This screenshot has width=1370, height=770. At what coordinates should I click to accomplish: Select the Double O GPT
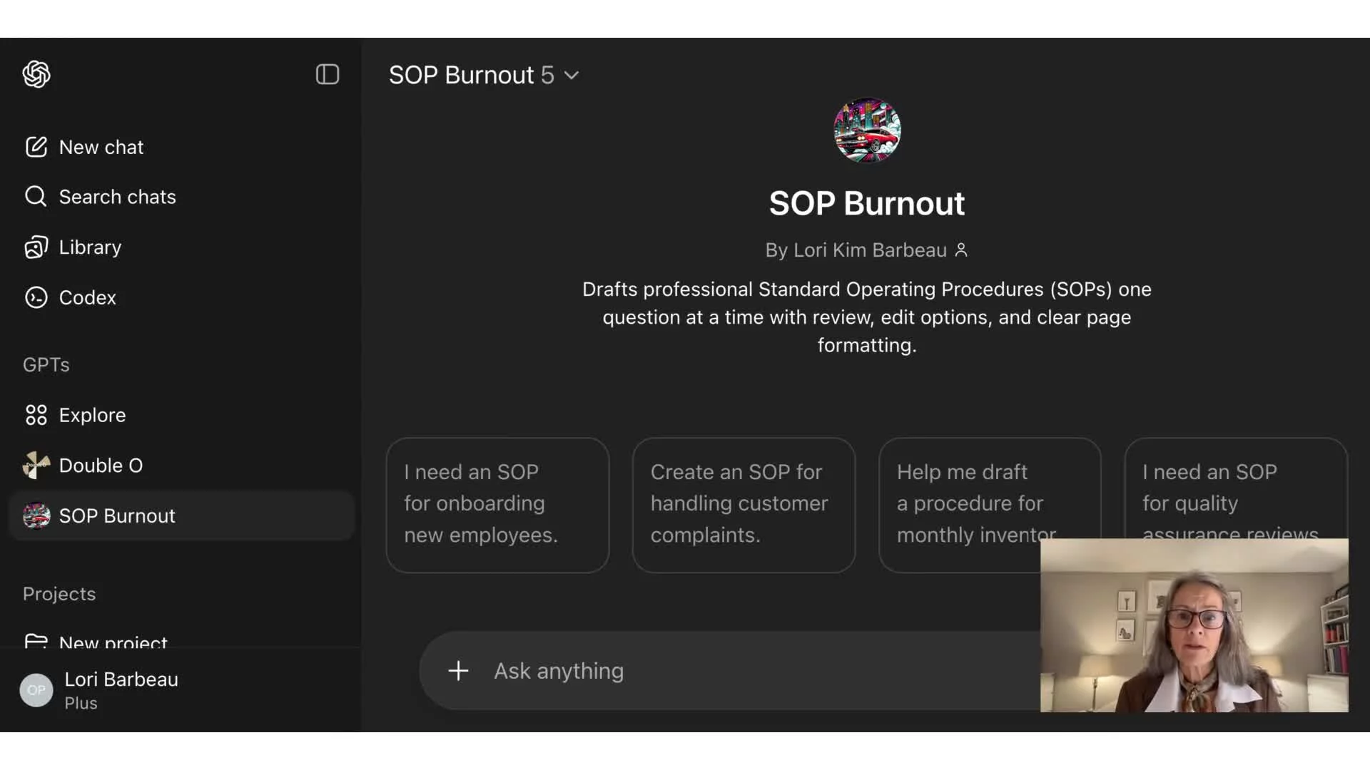pyautogui.click(x=100, y=466)
